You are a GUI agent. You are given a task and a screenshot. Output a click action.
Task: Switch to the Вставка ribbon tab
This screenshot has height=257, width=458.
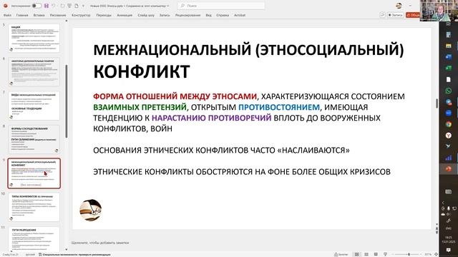click(x=39, y=15)
